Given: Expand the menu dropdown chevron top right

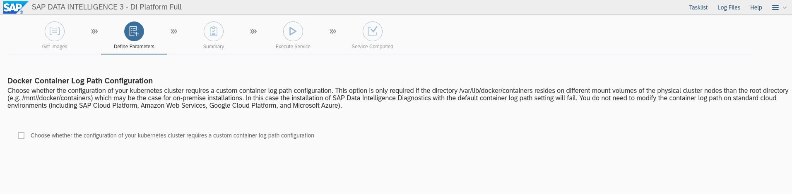Looking at the screenshot, I should pyautogui.click(x=785, y=7).
